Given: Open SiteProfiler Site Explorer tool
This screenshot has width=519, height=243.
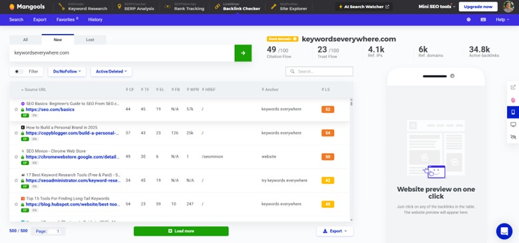Looking at the screenshot, I should click(x=289, y=7).
